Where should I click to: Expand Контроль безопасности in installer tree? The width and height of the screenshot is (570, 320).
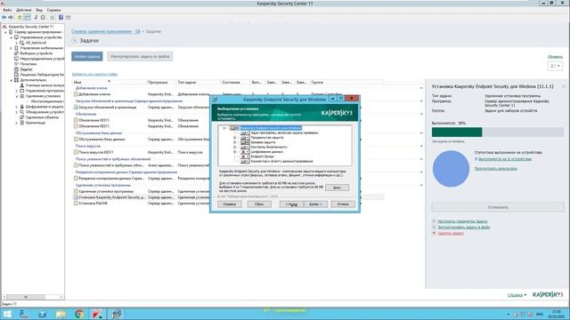tap(235, 147)
